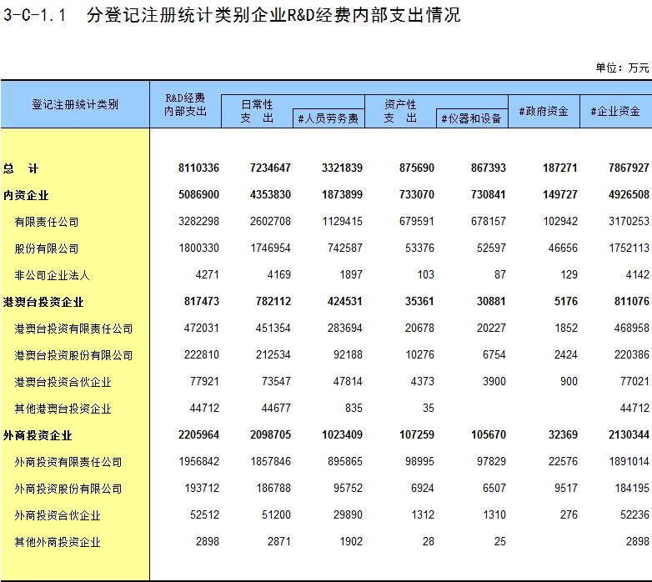Click the 有限责任公司 row label
This screenshot has width=652, height=582.
(x=47, y=222)
